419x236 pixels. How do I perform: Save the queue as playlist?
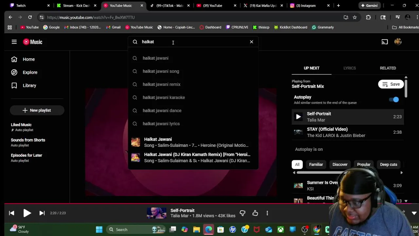(x=391, y=84)
